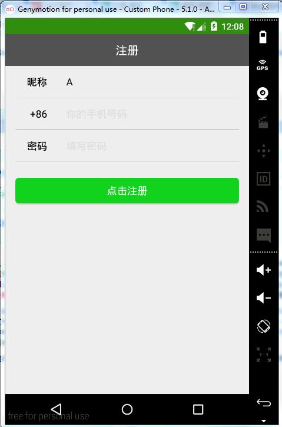This screenshot has height=427, width=282.
Task: Tap the Android home circle button
Action: [127, 409]
